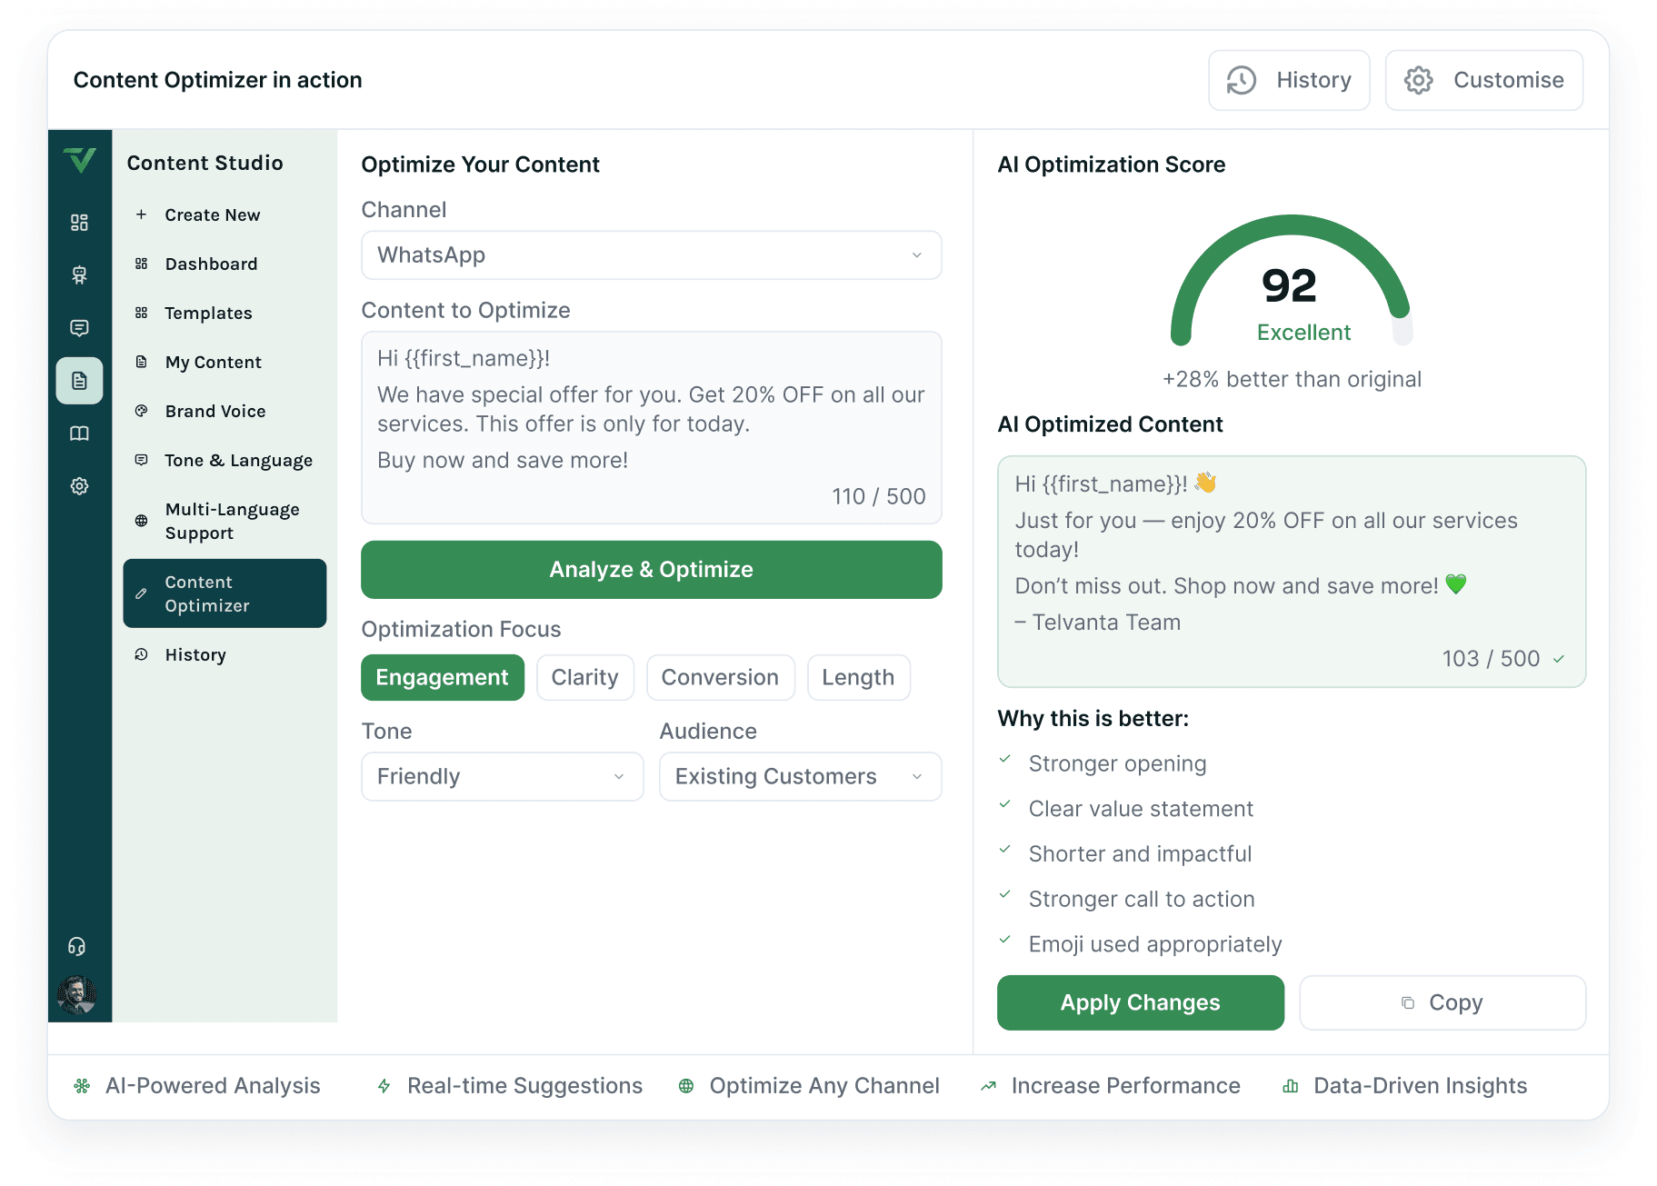Click the 'Stronger call to action' reason
Screen dimensions: 1657x1186
[x=1142, y=899]
